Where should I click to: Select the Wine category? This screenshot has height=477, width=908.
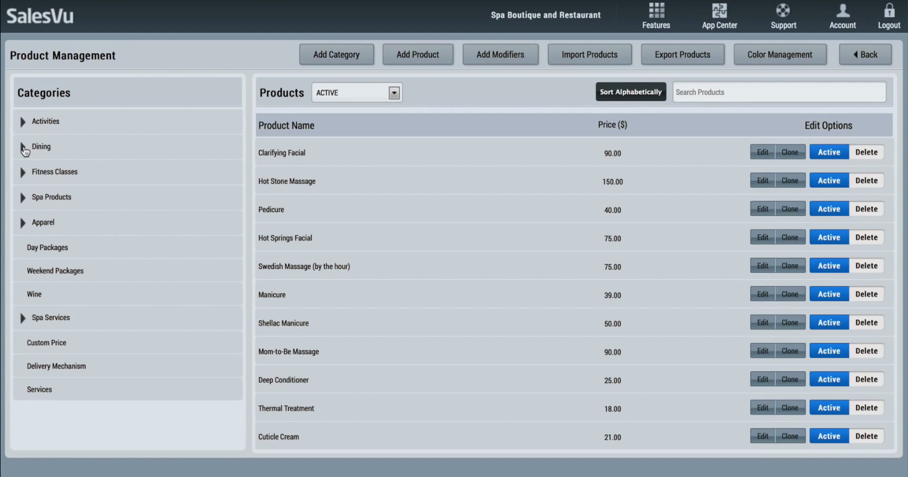34,294
